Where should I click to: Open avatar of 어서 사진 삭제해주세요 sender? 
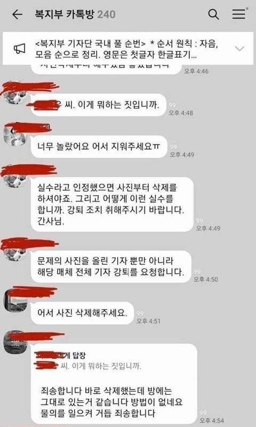(x=15, y=300)
